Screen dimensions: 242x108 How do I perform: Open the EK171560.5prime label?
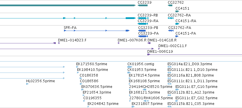click(x=92, y=64)
